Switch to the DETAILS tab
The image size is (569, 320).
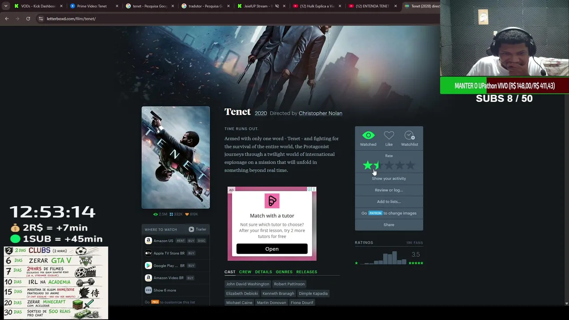(x=263, y=272)
